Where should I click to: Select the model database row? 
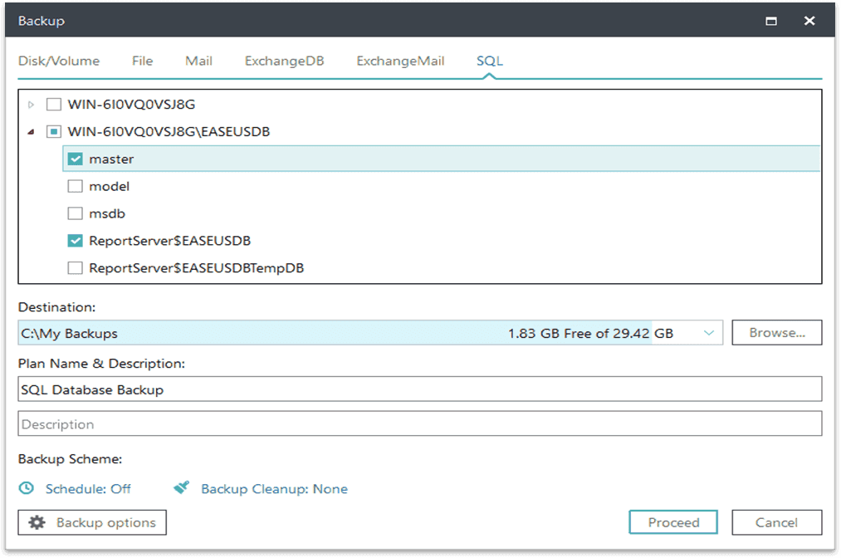coord(442,186)
